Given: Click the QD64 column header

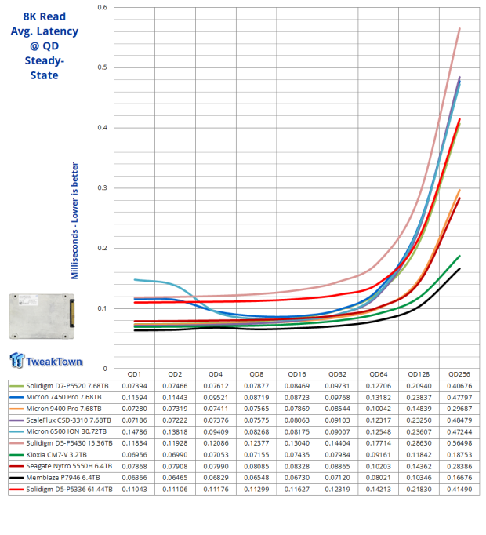Looking at the screenshot, I should coord(379,374).
